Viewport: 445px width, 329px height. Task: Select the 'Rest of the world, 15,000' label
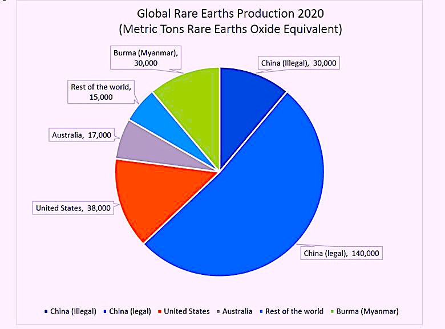click(x=101, y=92)
